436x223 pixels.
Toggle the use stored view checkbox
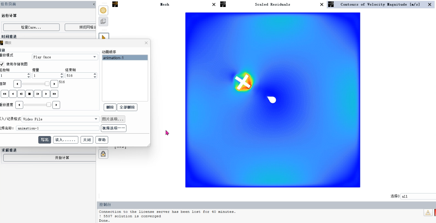[2, 64]
